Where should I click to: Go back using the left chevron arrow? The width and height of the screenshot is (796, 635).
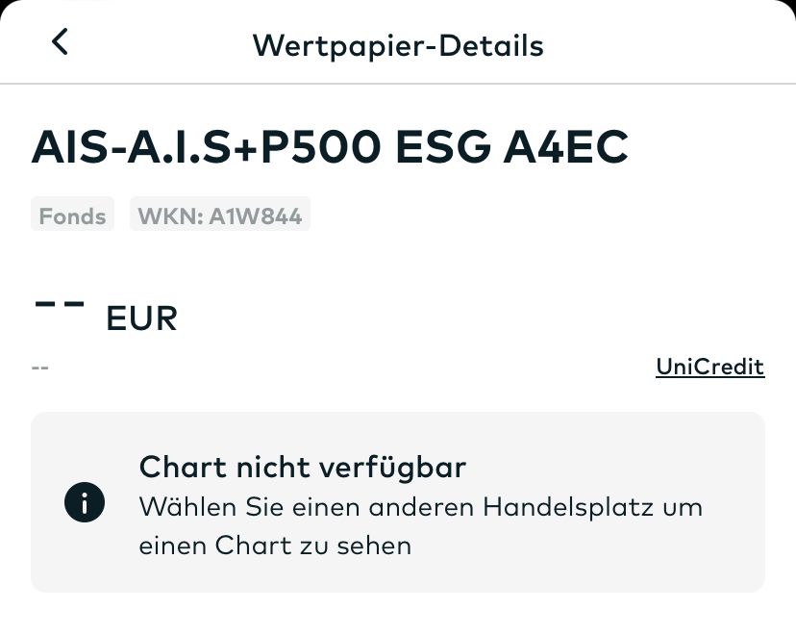(x=60, y=42)
